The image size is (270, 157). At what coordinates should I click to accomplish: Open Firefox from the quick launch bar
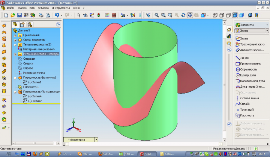point(35,154)
